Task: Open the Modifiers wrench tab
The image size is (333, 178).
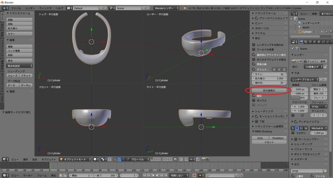Action: point(327,42)
